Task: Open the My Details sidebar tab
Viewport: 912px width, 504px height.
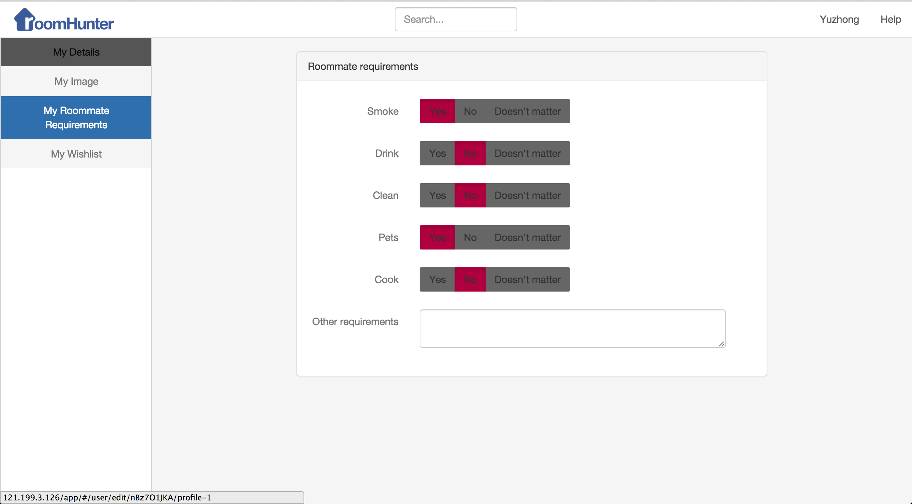Action: pyautogui.click(x=76, y=52)
